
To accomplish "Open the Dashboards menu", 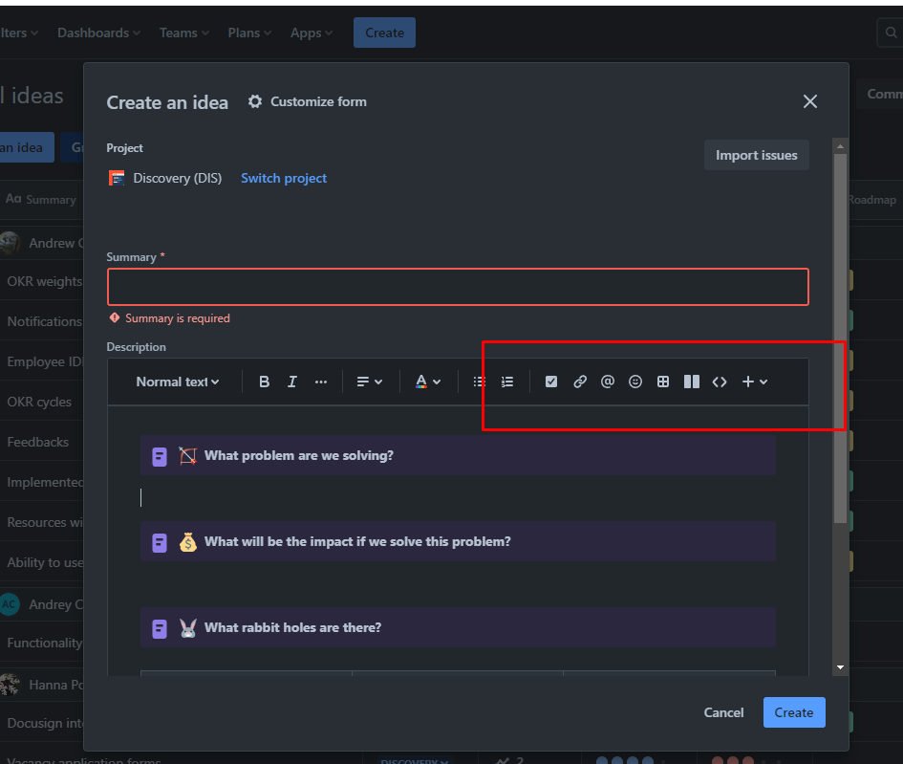I will pos(98,33).
